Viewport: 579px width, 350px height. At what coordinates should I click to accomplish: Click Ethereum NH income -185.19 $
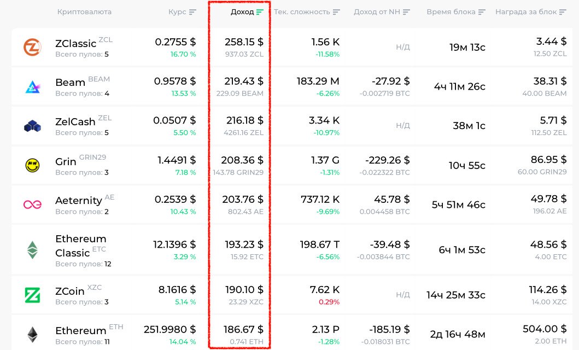tap(390, 329)
